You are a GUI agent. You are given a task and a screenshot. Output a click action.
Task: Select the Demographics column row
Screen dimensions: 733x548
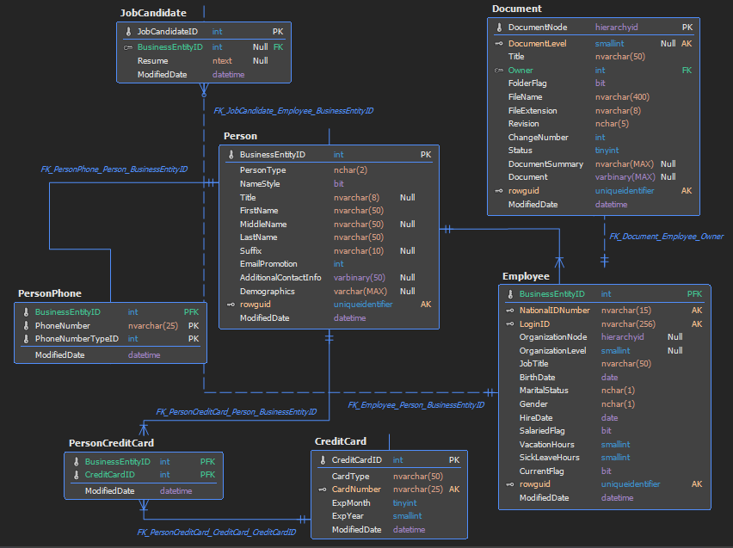pyautogui.click(x=330, y=292)
